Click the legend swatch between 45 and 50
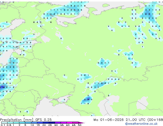The image size is (163, 126). (x=76, y=123)
